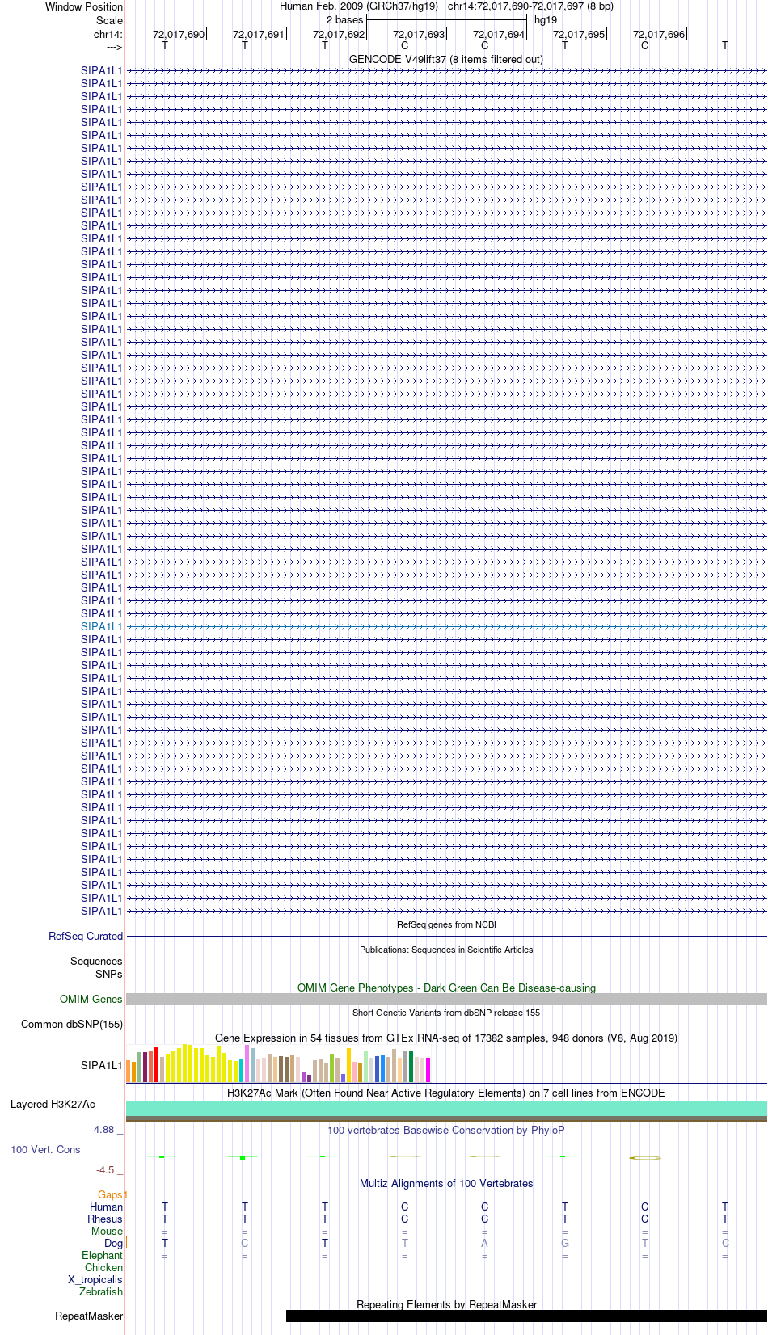Viewport: 768px width, 1335px height.
Task: Select the Mouse alignment row label
Action: tap(108, 1231)
